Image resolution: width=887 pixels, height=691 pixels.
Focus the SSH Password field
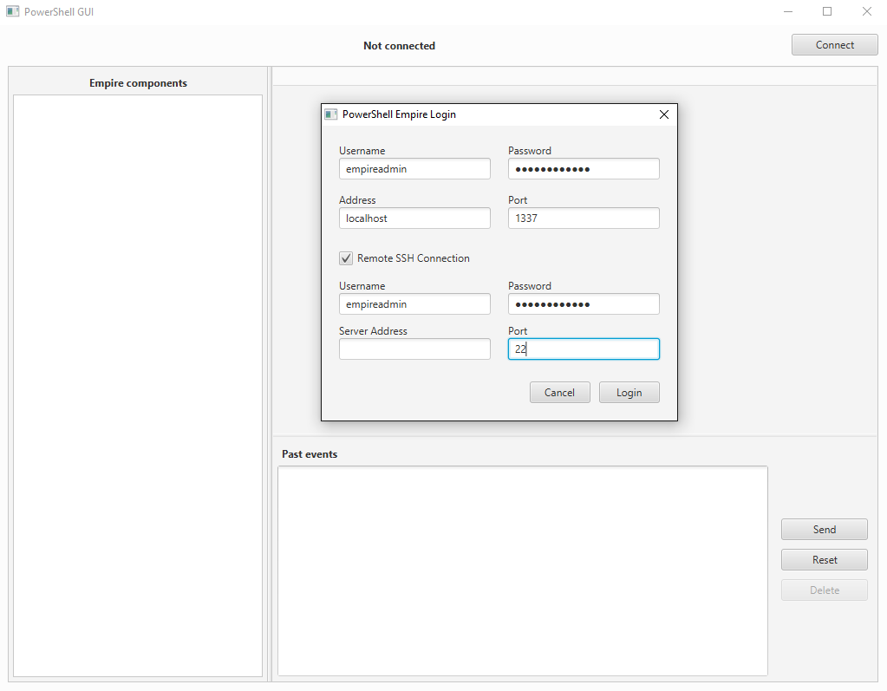point(584,303)
